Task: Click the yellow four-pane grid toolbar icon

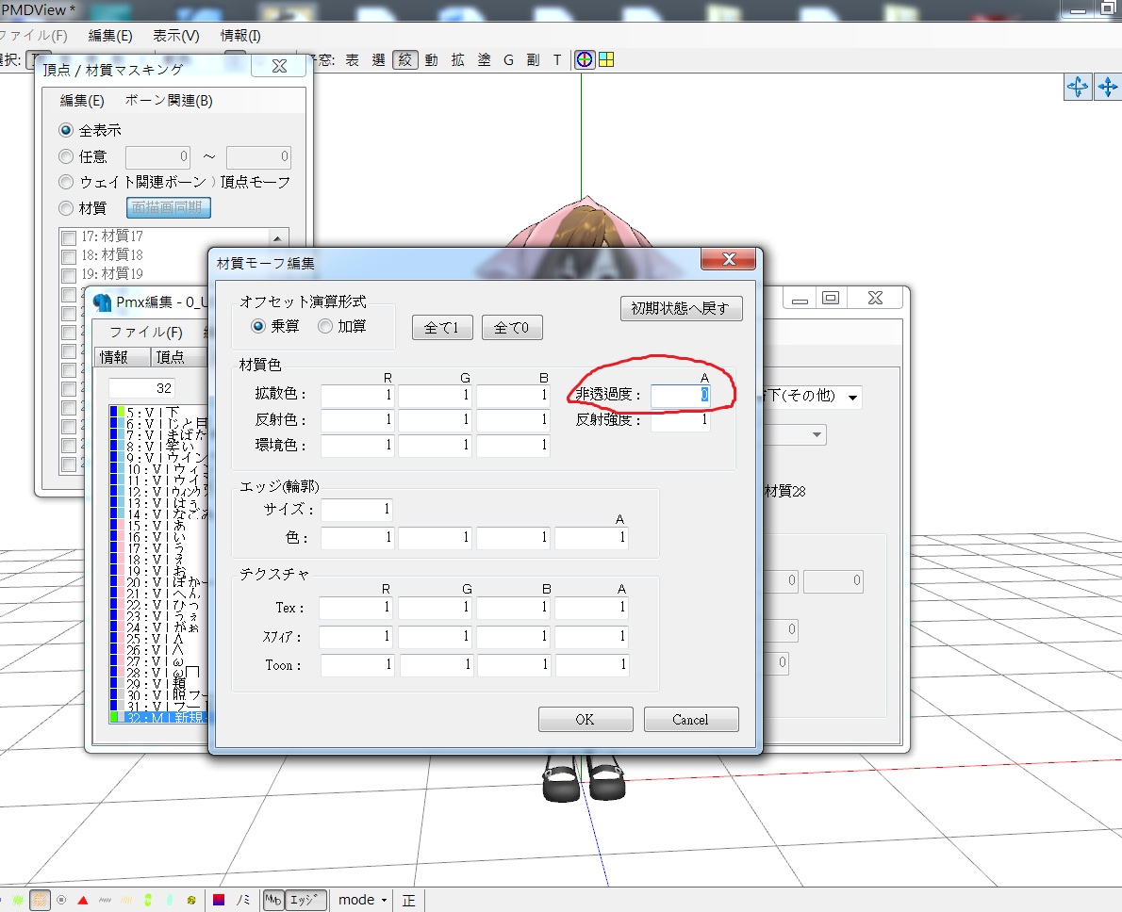Action: point(606,60)
